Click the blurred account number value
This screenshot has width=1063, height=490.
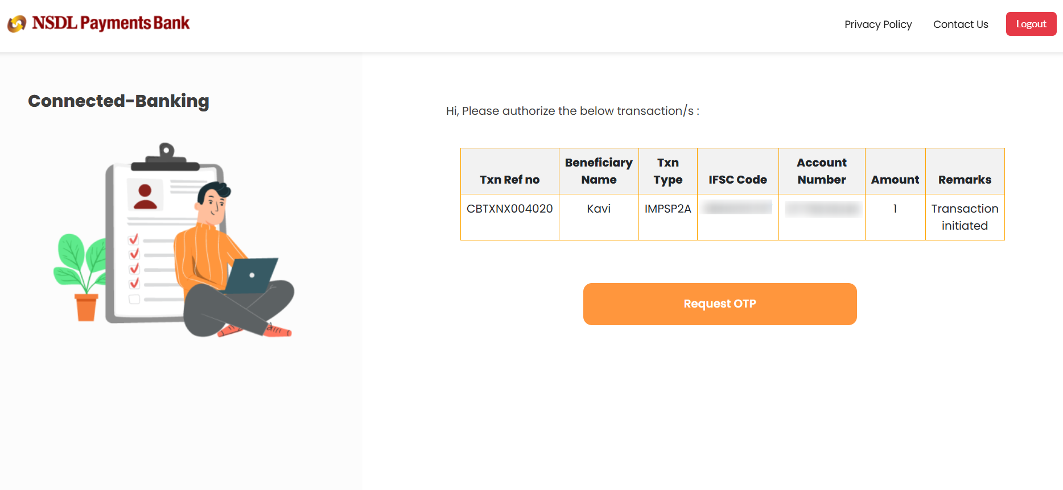[x=822, y=209]
